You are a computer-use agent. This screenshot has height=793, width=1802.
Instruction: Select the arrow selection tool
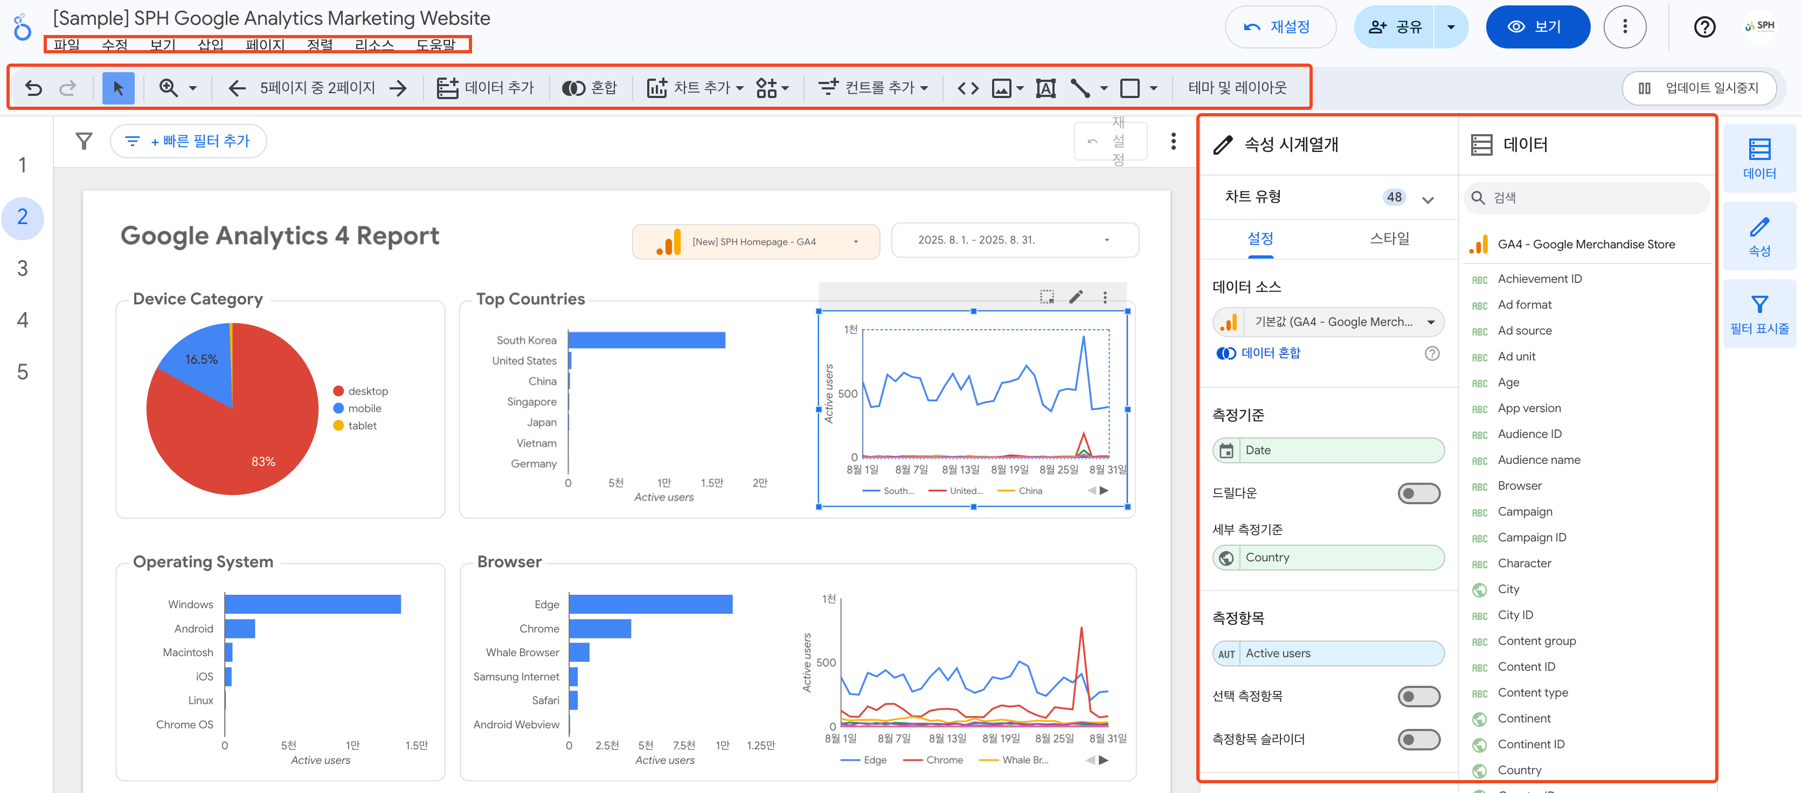click(118, 87)
